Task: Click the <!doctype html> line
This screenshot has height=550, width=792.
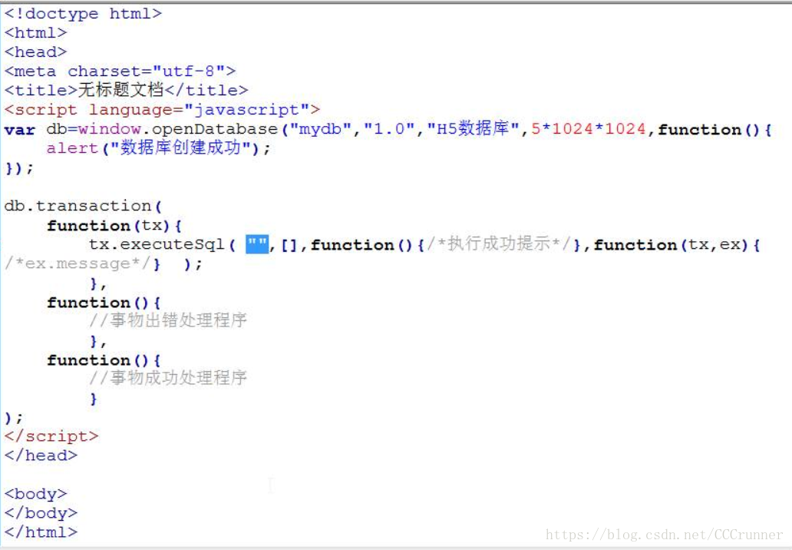Action: coord(84,14)
